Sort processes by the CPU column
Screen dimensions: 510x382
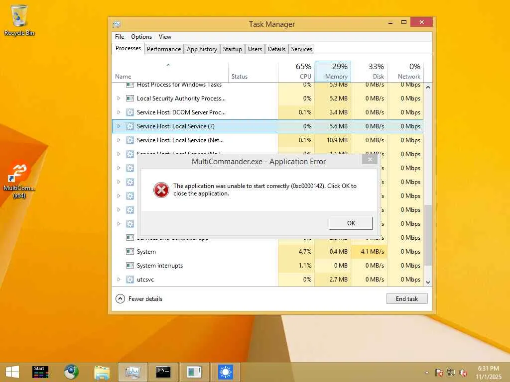point(297,72)
